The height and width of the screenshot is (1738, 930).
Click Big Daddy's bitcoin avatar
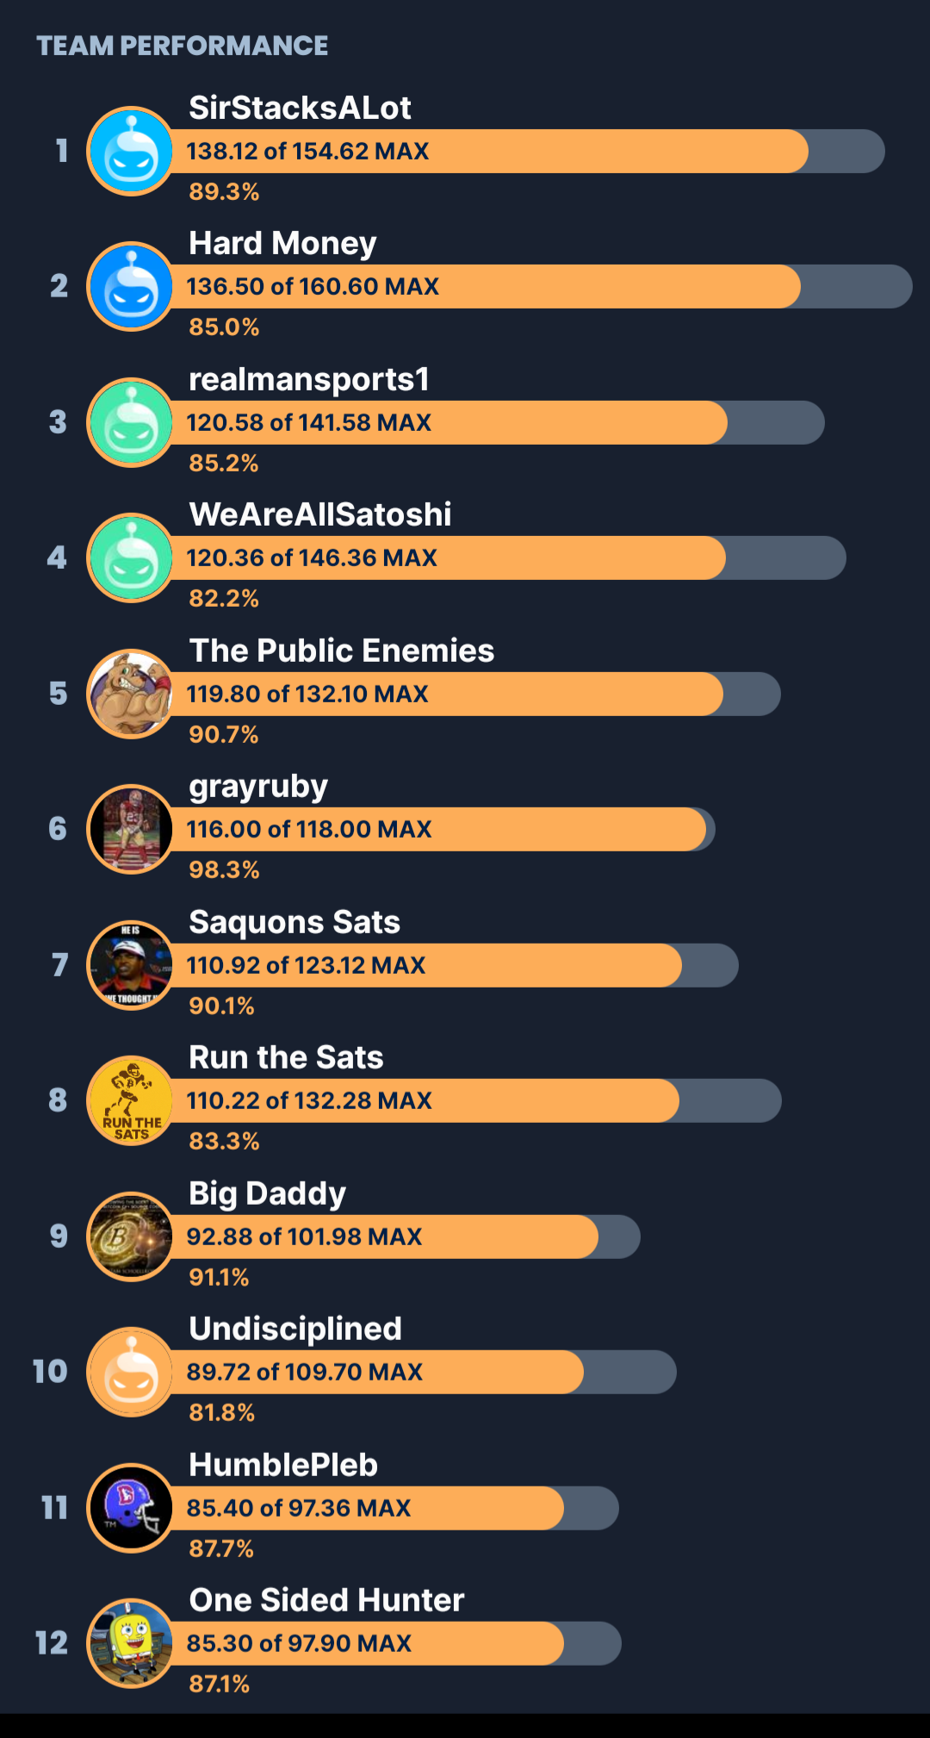coord(131,1237)
